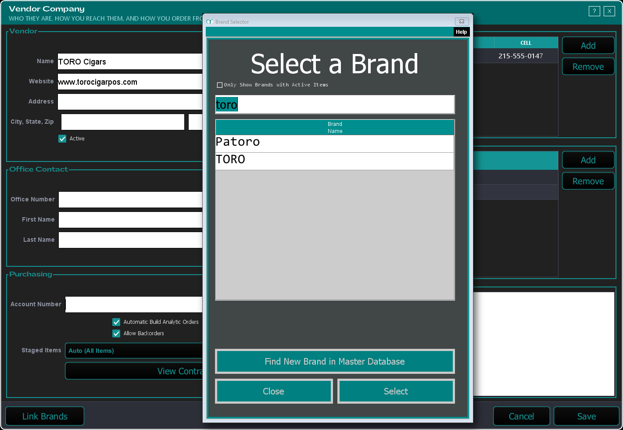Toggle Automatic Build Analytic Orders checkbox
Screen dimensions: 623x430
(116, 322)
